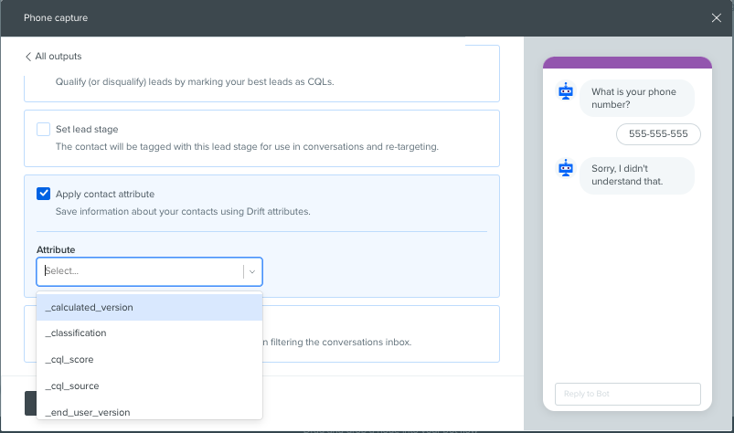The height and width of the screenshot is (433, 734).
Task: Click the bot avatar beside phone question
Action: (566, 90)
